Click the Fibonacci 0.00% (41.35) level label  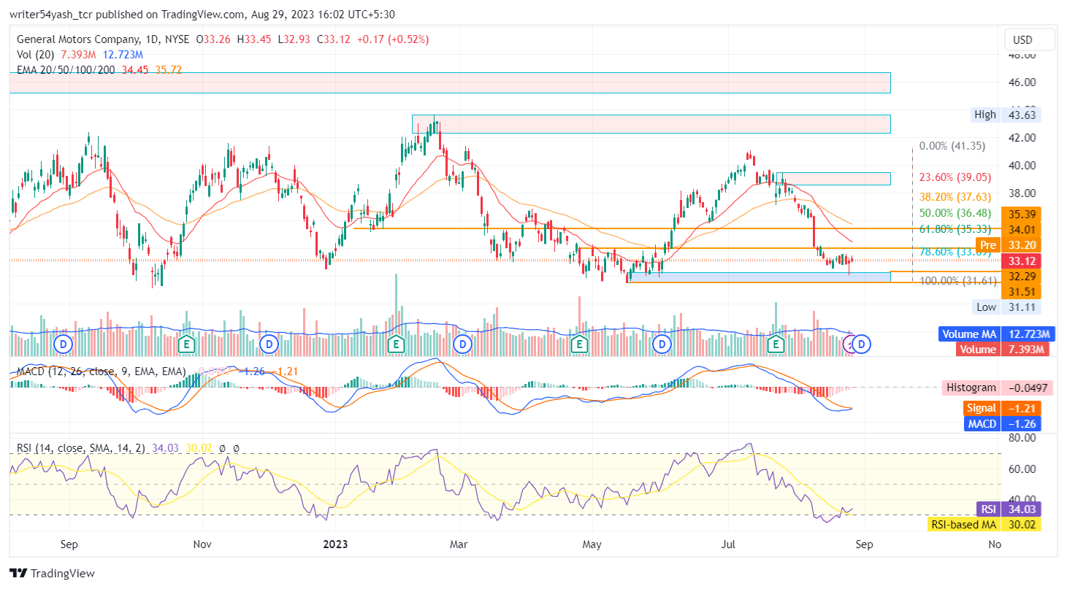pos(952,146)
